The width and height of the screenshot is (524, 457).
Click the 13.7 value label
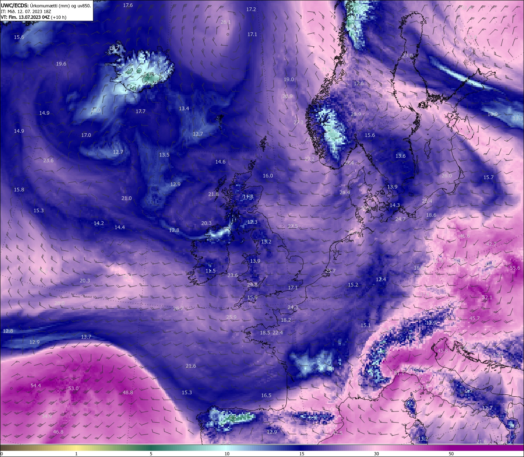coord(86,337)
